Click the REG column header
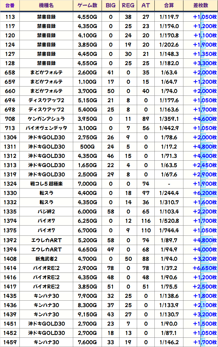Screen dimensions: 218x347 coord(128,6)
